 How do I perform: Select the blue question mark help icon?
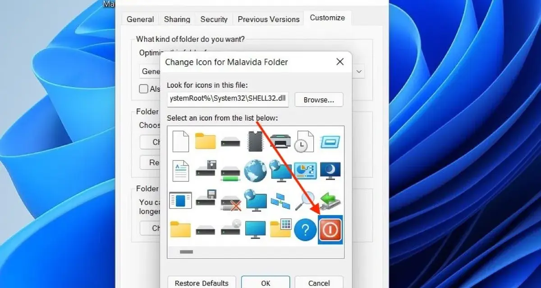pos(305,230)
